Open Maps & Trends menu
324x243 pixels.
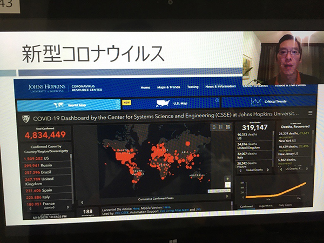pos(168,87)
